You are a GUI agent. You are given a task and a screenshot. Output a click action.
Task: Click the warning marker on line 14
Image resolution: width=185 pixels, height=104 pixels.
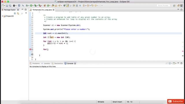[30, 25]
